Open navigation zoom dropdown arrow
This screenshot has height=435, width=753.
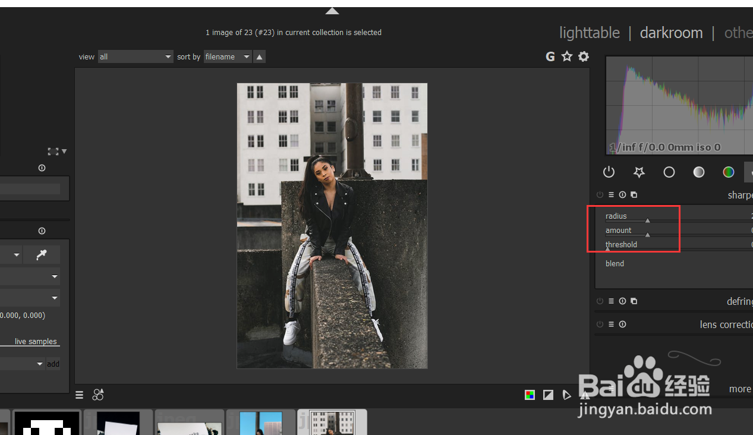coord(64,152)
